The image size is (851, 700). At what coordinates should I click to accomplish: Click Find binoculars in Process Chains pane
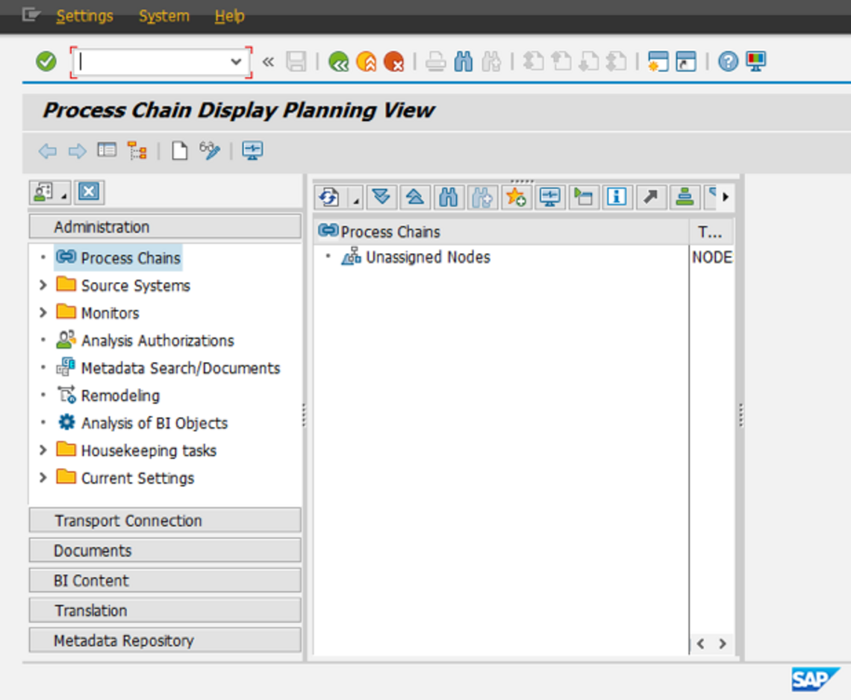point(449,197)
